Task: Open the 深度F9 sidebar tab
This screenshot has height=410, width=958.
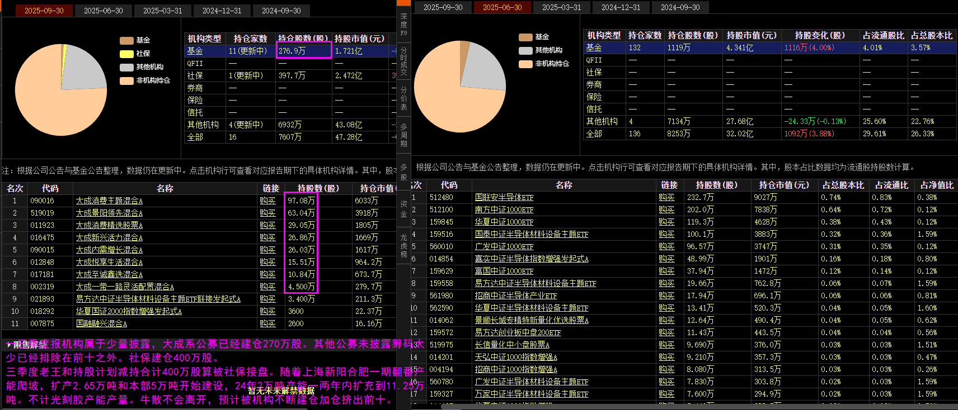Action: 403,25
